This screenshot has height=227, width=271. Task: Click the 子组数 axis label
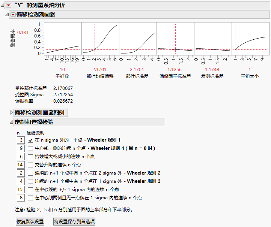tap(62, 76)
